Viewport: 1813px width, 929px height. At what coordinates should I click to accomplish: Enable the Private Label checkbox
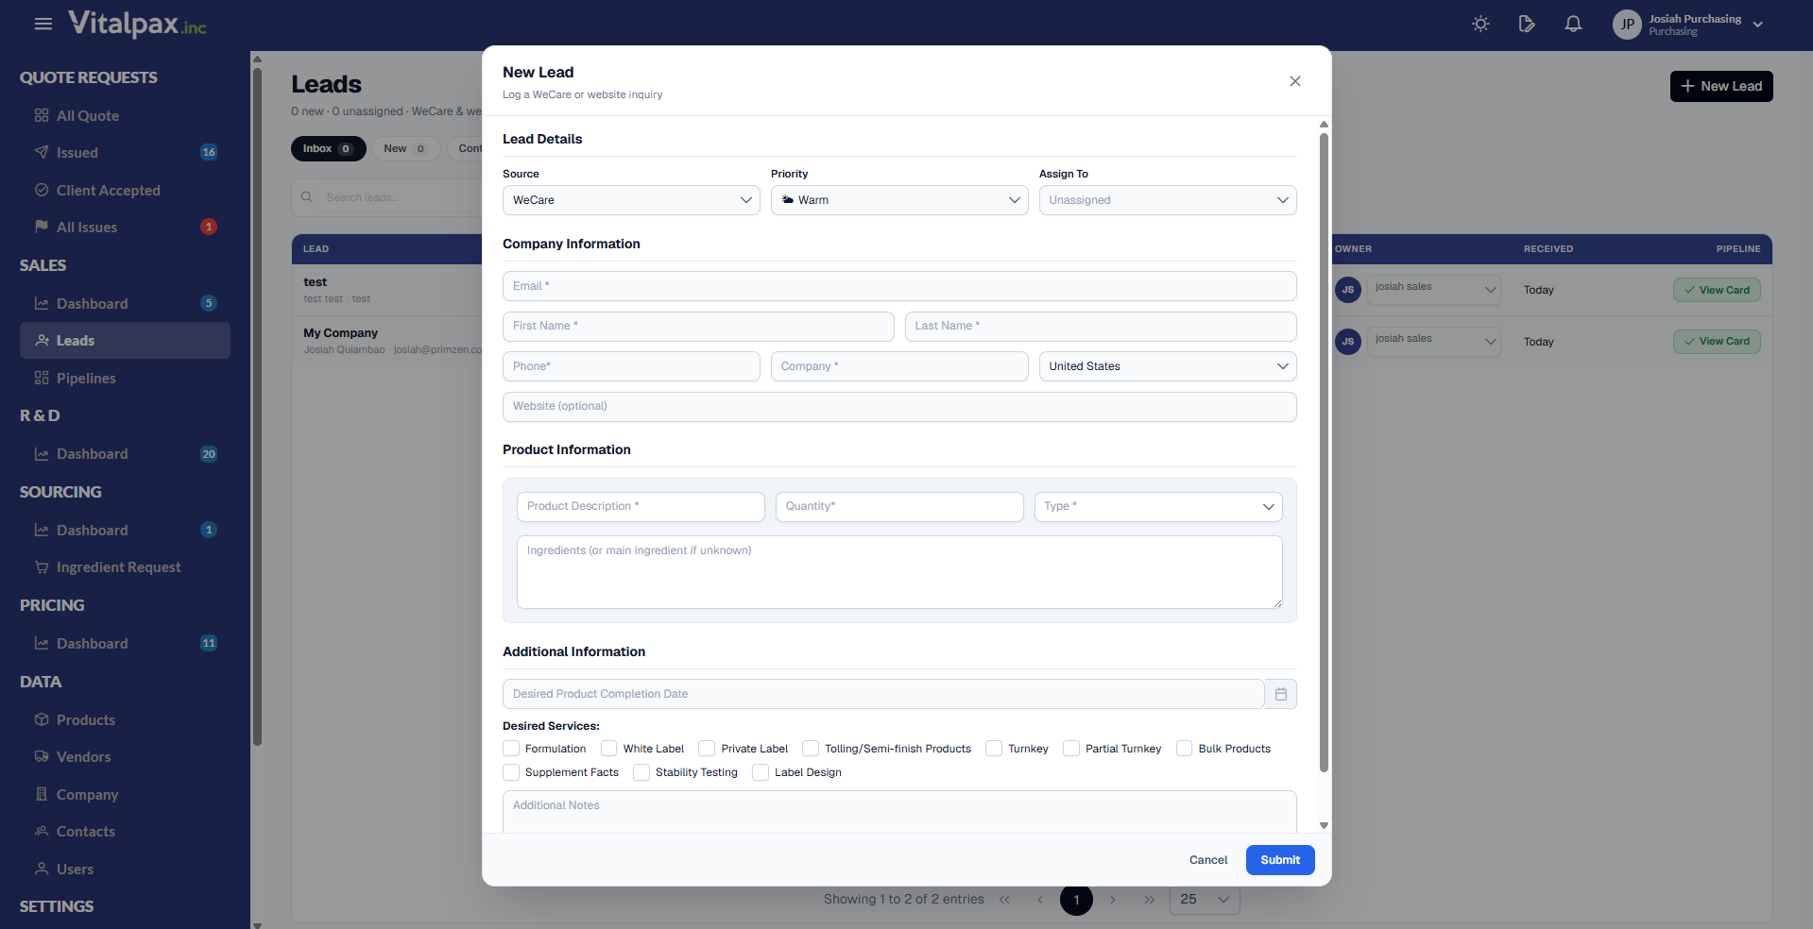[x=707, y=749]
